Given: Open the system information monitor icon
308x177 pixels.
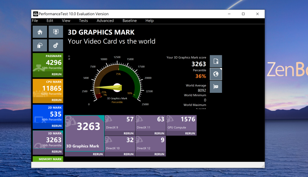Looking at the screenshot, I should tap(56, 32).
